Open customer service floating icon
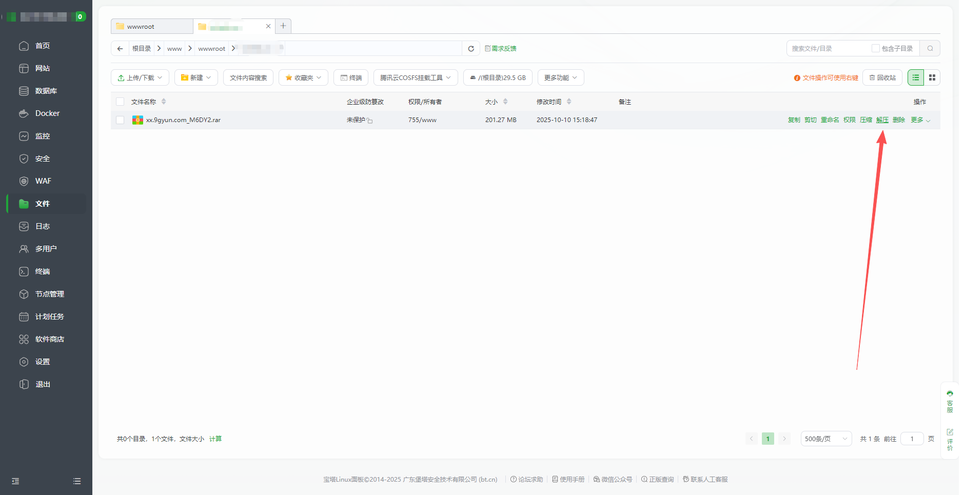Screen dimensions: 964x495 [950, 401]
